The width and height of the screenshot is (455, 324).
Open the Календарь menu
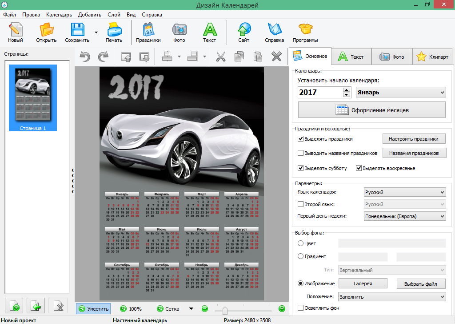coord(59,14)
